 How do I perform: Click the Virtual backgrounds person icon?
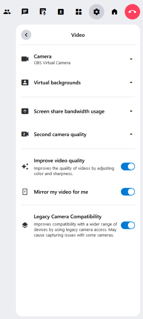coord(25,83)
